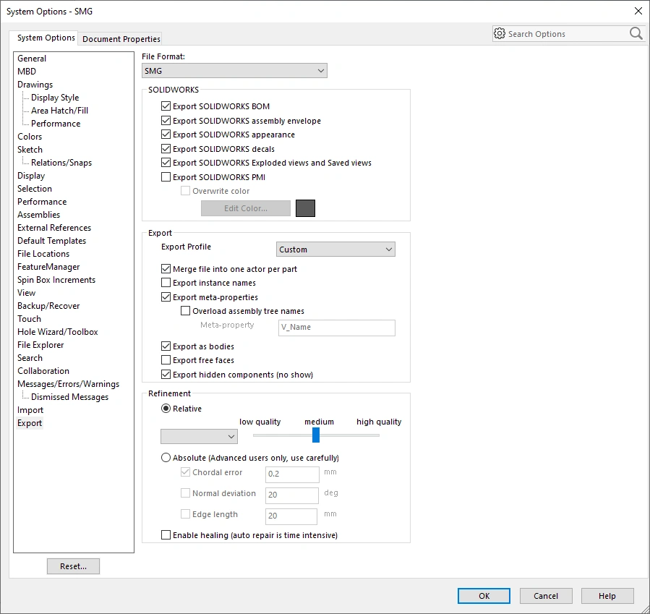Enable healing auto repair checkbox
Screen dimensions: 650x614
(166, 535)
